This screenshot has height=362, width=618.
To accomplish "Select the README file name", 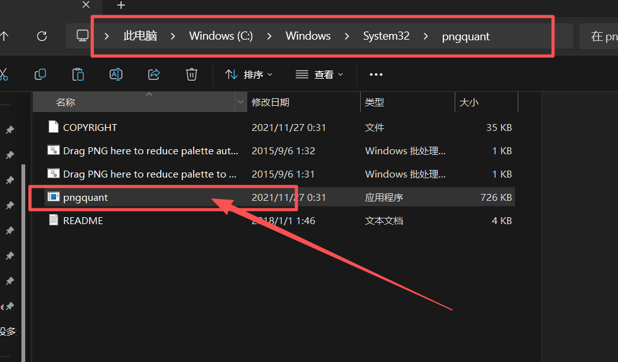I will point(83,221).
